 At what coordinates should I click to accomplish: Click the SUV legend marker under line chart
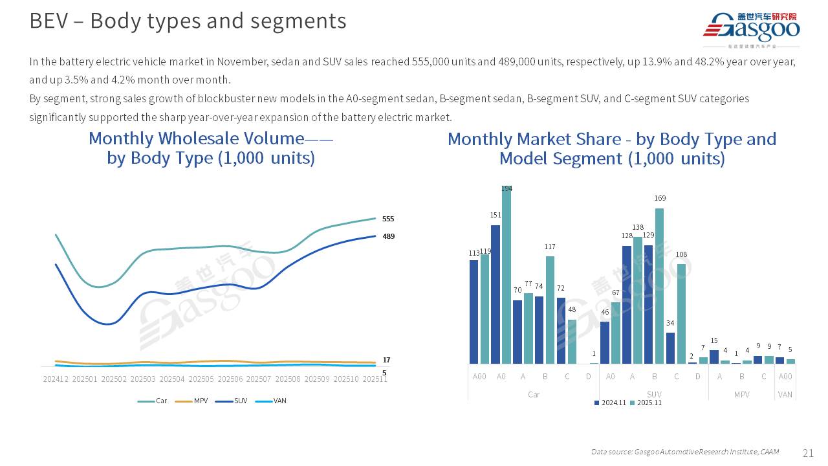[224, 401]
